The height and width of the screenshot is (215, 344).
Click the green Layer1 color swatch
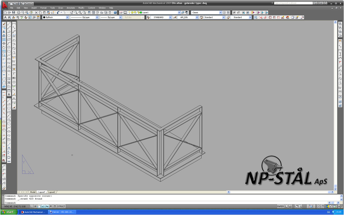pyautogui.click(x=140, y=12)
